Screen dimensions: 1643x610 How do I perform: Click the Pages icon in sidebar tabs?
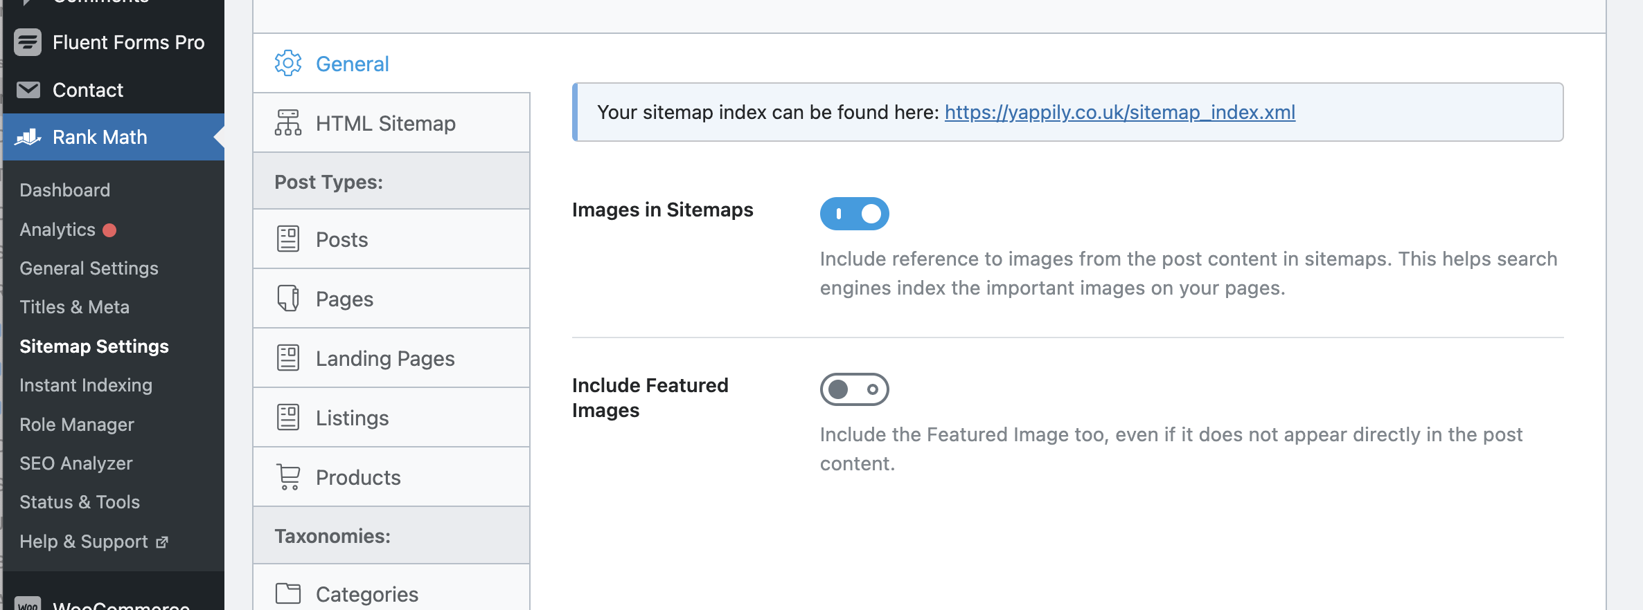point(287,299)
